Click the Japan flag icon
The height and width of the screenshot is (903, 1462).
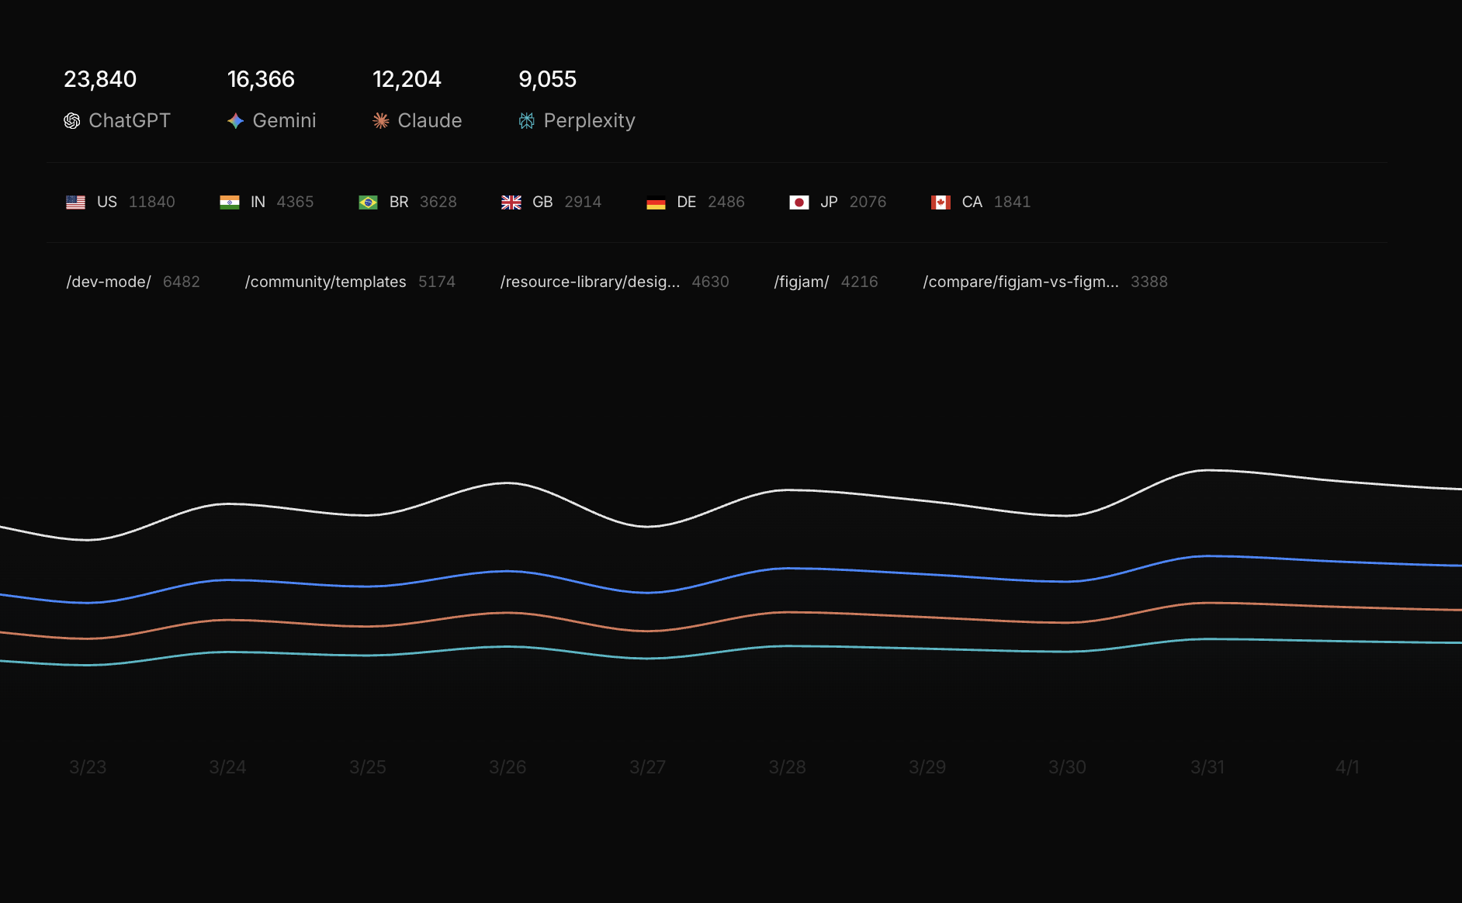pyautogui.click(x=799, y=202)
